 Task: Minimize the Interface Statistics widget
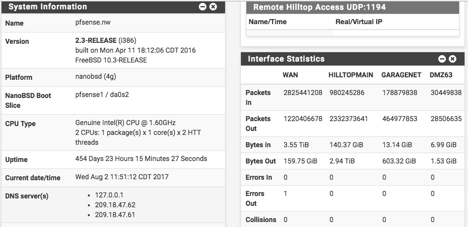point(442,59)
